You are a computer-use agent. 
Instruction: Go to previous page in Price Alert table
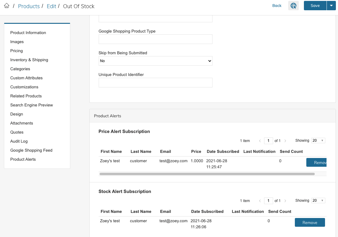(260, 141)
